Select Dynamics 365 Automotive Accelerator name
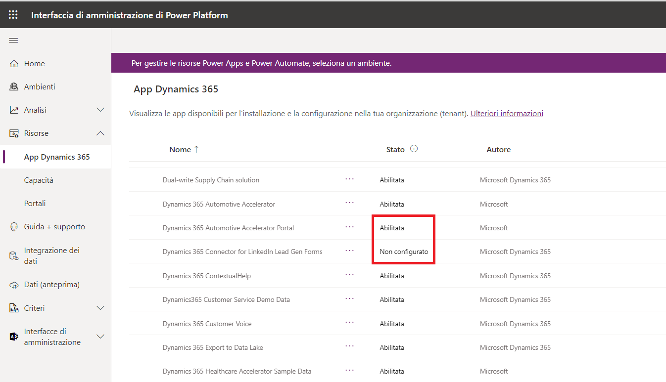The image size is (666, 382). [x=219, y=204]
